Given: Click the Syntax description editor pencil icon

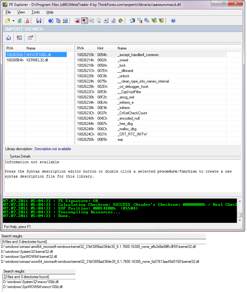Looking at the screenshot, I should click(x=19, y=38).
